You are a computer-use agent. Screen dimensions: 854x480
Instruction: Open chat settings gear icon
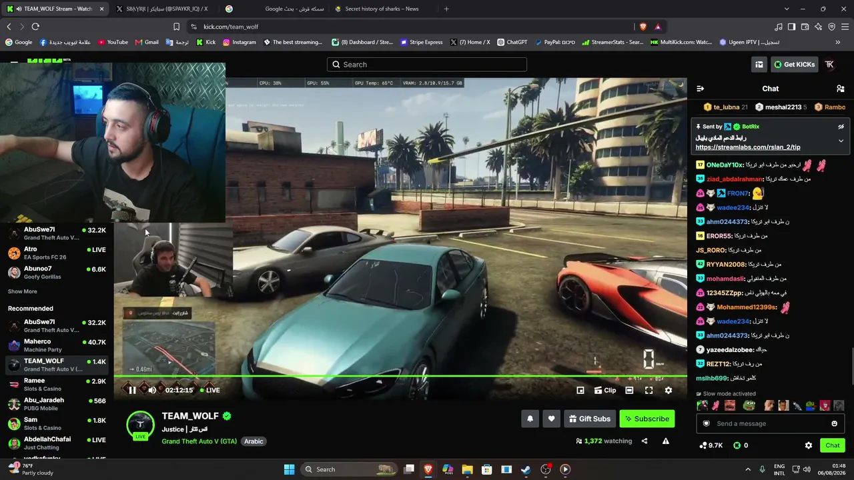coord(809,445)
